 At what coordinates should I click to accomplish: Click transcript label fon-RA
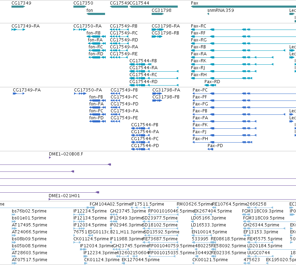pyautogui.click(x=95, y=40)
